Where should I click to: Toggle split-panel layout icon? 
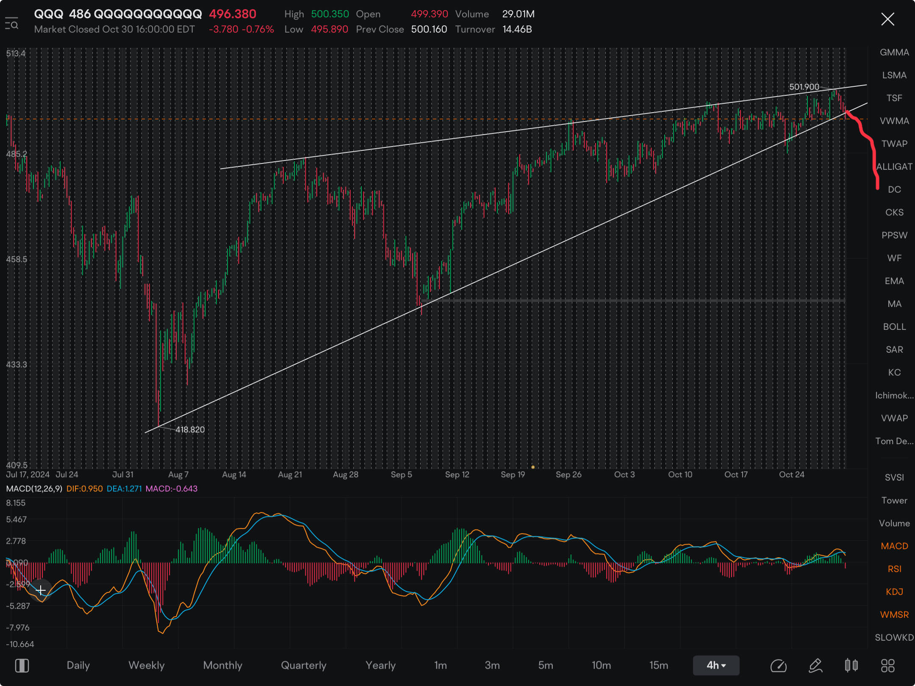coord(22,665)
